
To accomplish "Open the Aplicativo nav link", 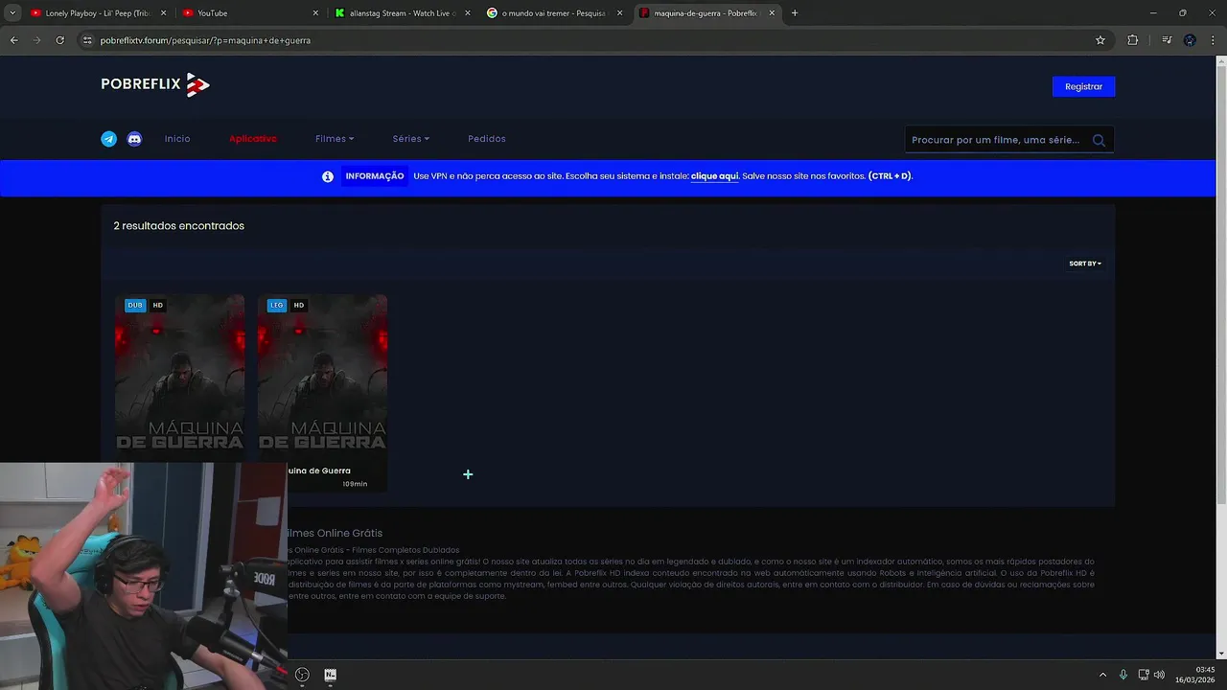I will click(253, 139).
